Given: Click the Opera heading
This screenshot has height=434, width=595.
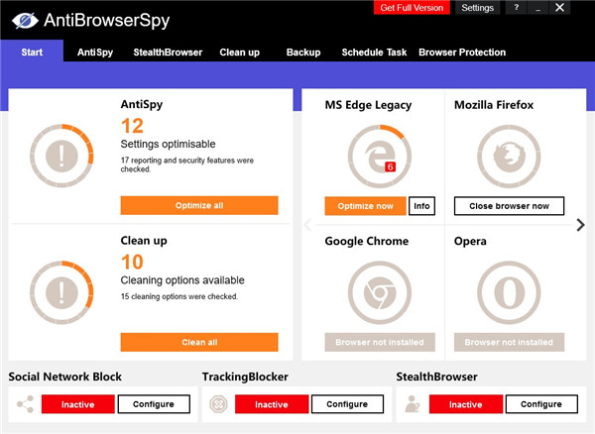Looking at the screenshot, I should point(470,242).
